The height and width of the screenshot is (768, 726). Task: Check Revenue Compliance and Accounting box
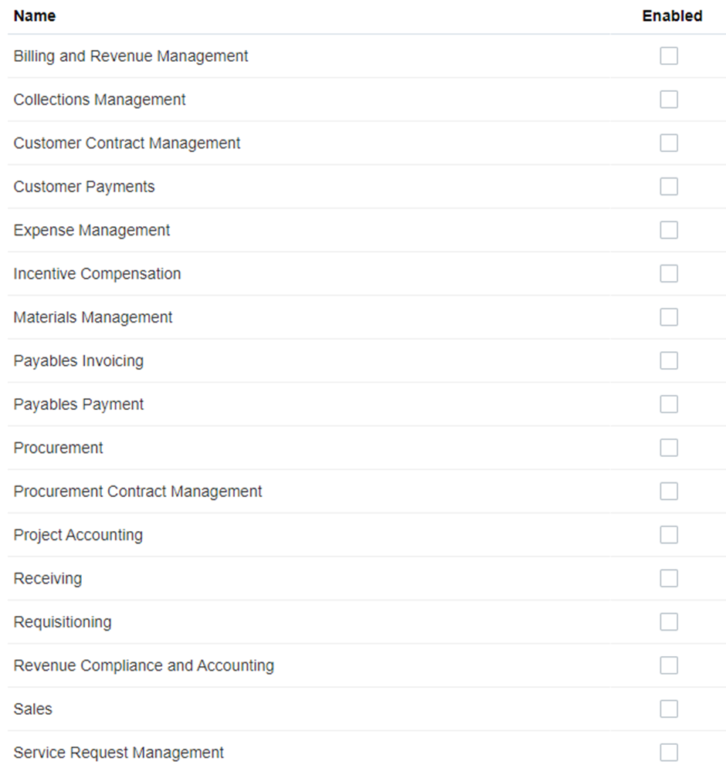[669, 665]
